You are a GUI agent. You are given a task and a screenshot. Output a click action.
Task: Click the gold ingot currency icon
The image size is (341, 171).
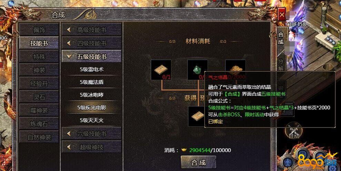coord(184,150)
